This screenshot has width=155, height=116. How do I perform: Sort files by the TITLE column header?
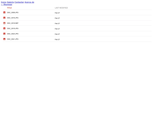pos(9,8)
